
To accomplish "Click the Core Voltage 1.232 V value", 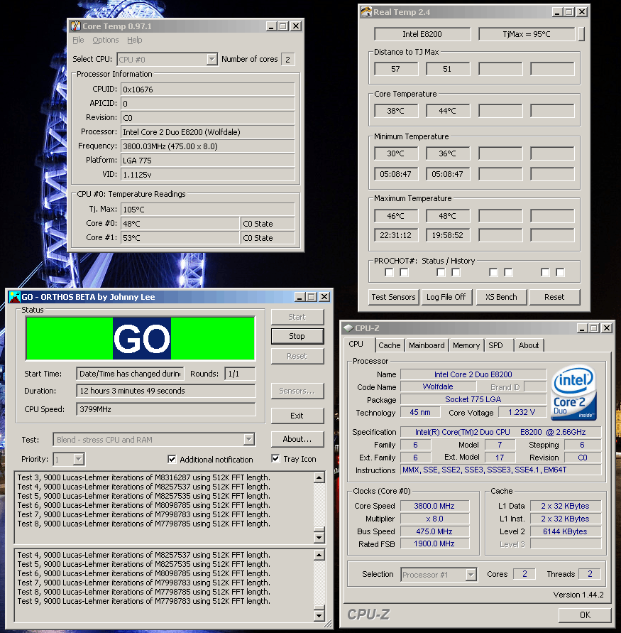I will [522, 413].
